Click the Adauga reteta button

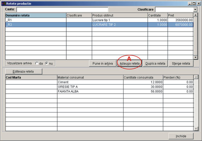pos(129,63)
